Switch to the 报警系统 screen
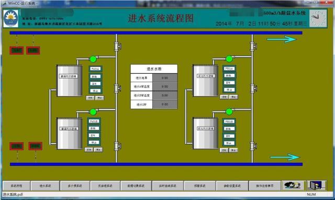 tap(200, 186)
